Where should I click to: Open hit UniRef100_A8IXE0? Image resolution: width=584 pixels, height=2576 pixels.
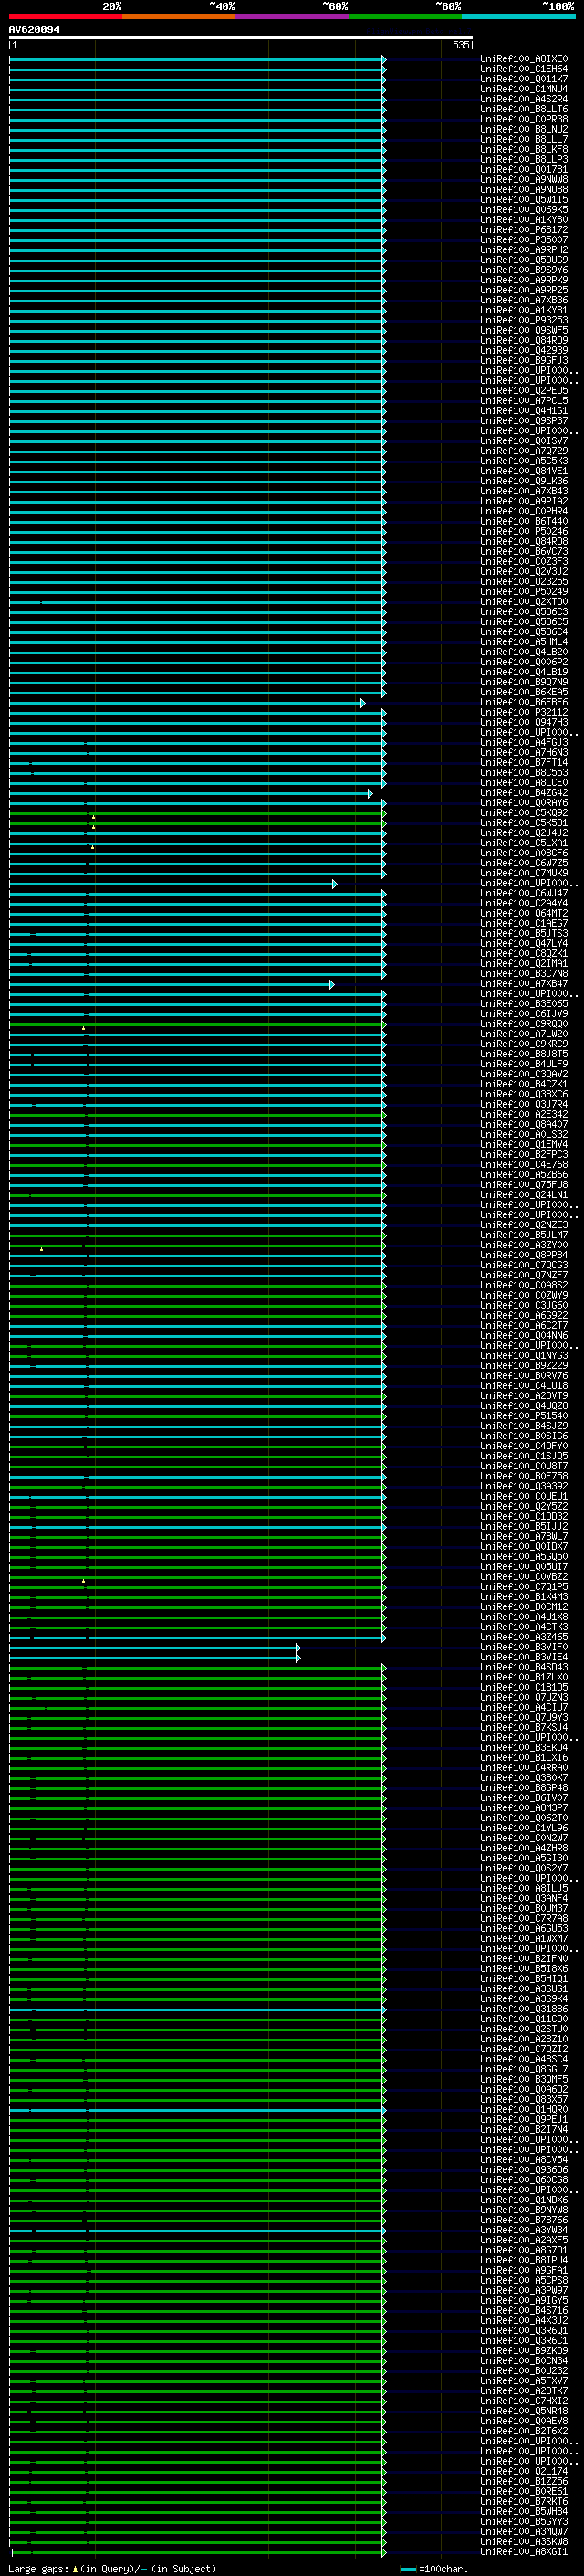tap(524, 59)
